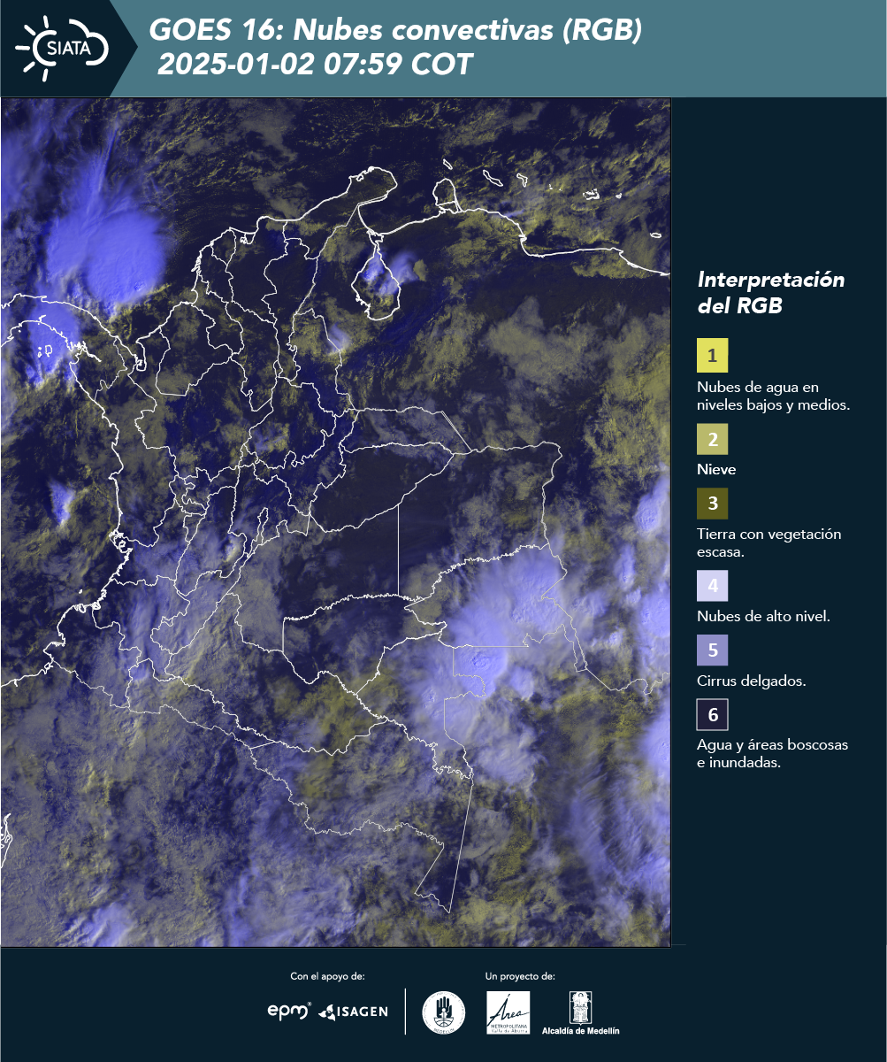Select legend swatch number 3, dark olive

tap(712, 504)
